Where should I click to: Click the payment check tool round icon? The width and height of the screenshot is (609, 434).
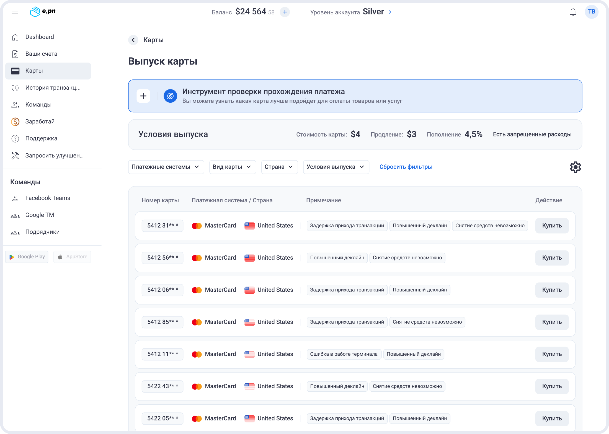pyautogui.click(x=170, y=96)
